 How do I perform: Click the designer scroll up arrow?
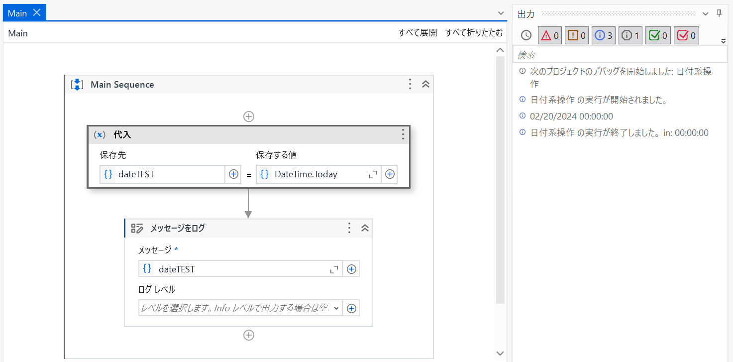[x=501, y=50]
